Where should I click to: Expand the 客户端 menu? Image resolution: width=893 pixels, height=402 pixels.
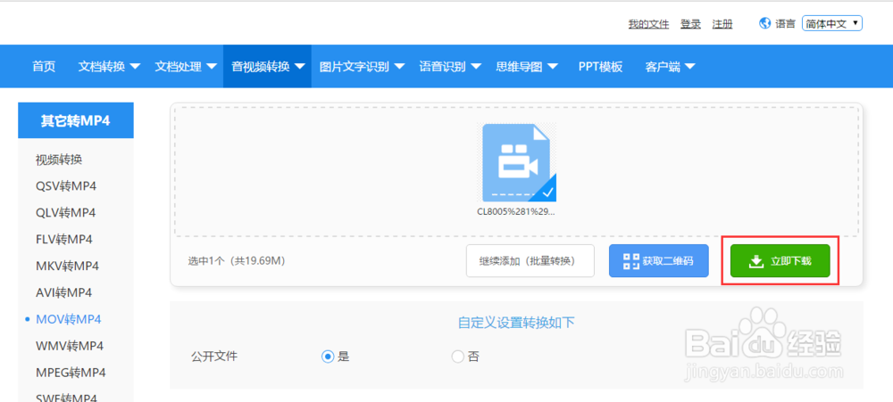click(x=671, y=67)
